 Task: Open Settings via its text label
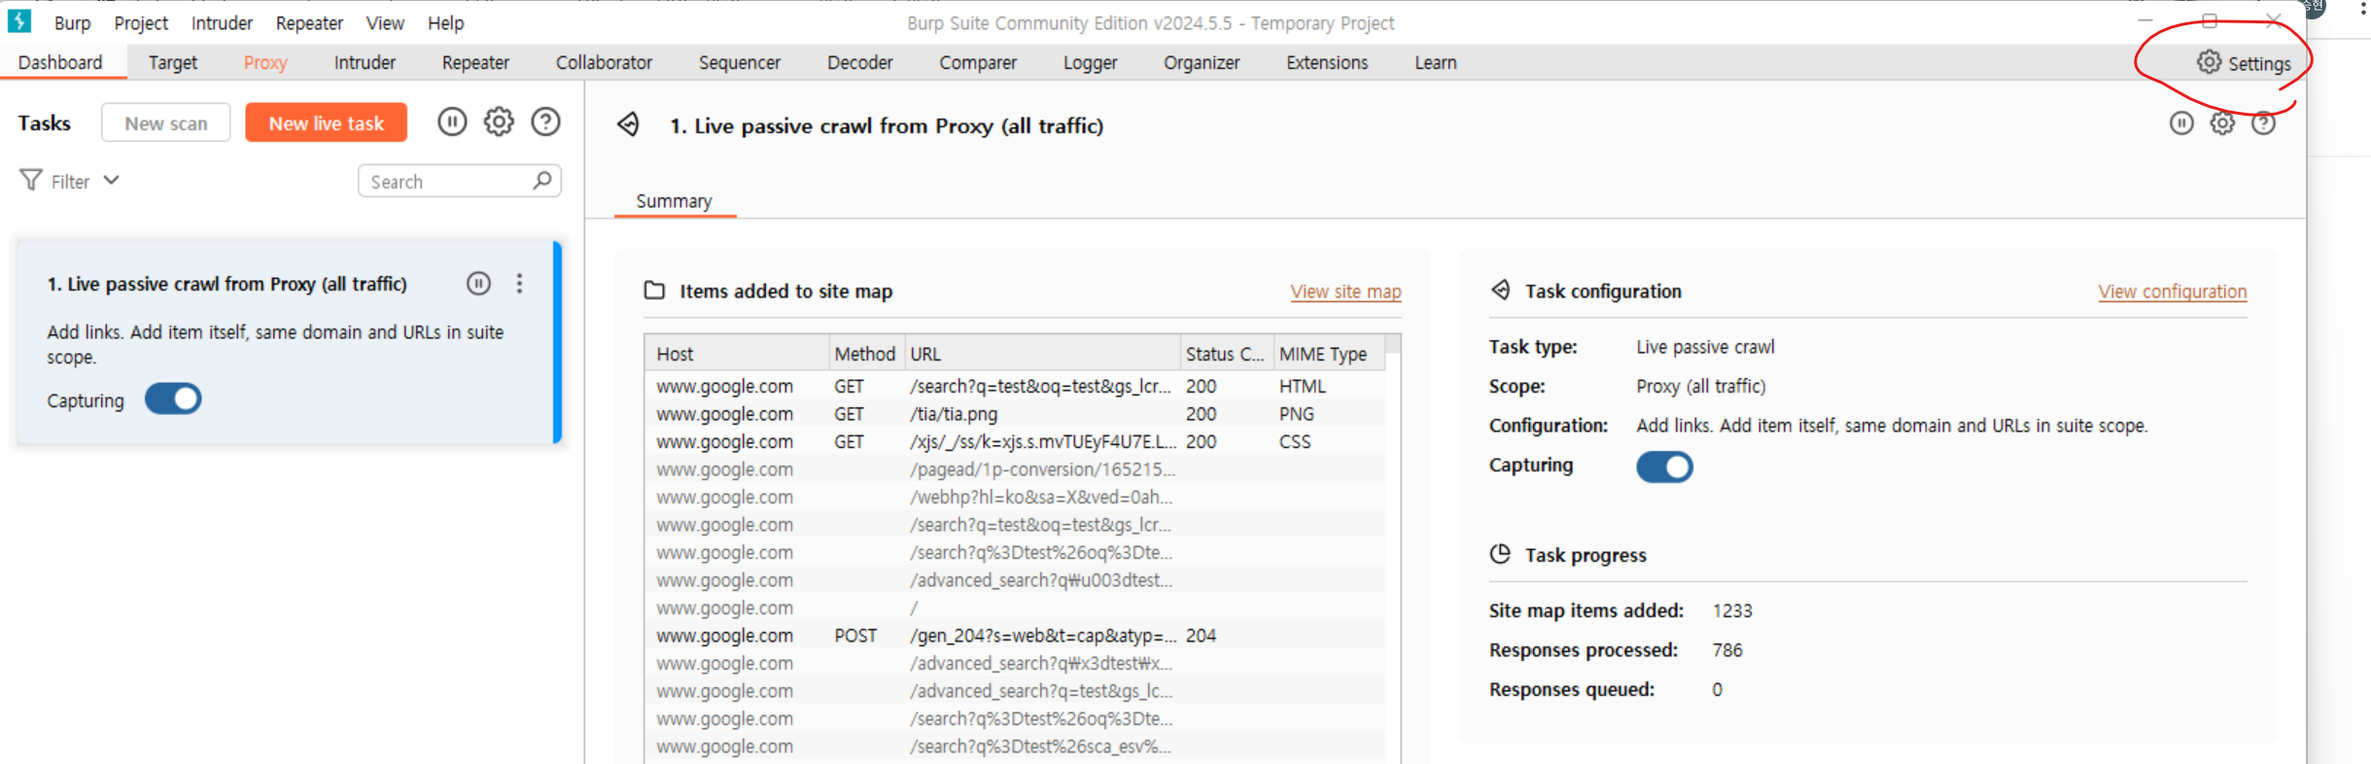[x=2259, y=63]
